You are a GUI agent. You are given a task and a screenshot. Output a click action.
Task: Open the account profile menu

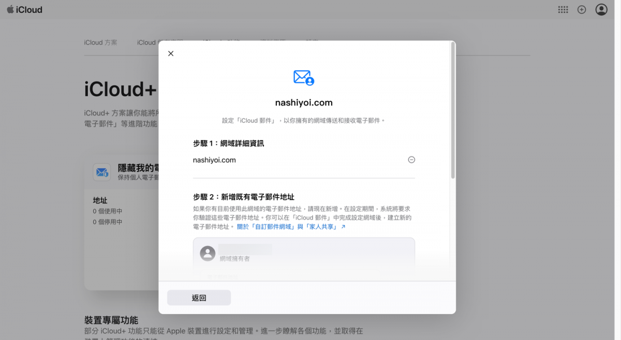(601, 10)
